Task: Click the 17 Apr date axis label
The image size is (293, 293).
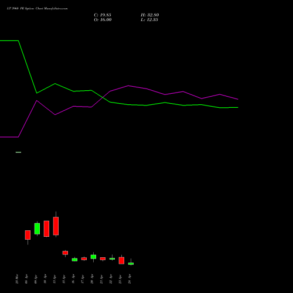Action: (83, 279)
